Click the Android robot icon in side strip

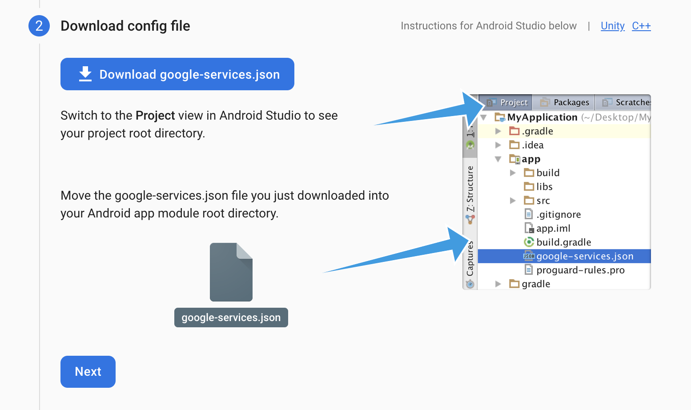click(x=470, y=145)
